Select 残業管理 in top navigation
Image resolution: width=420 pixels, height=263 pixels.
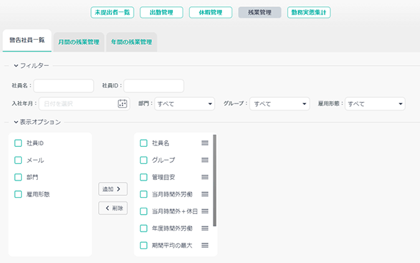coord(260,13)
